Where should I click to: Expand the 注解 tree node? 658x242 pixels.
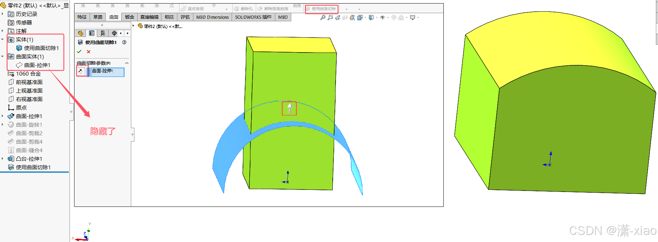tap(2, 31)
